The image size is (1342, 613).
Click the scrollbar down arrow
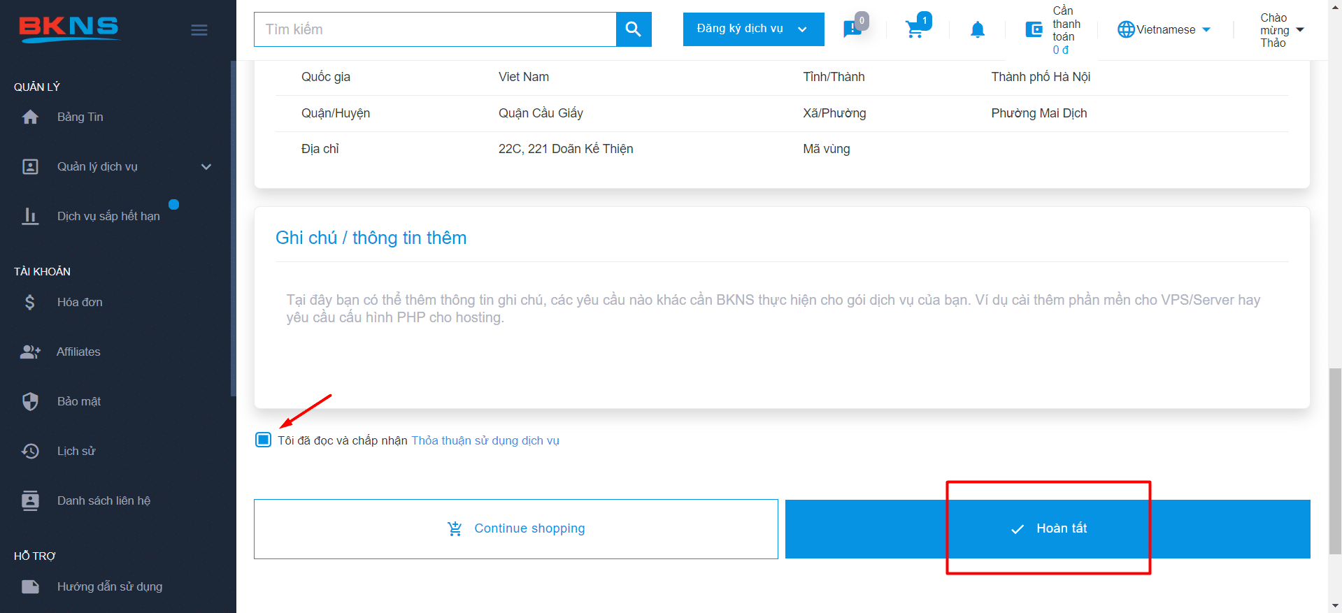pyautogui.click(x=1335, y=606)
